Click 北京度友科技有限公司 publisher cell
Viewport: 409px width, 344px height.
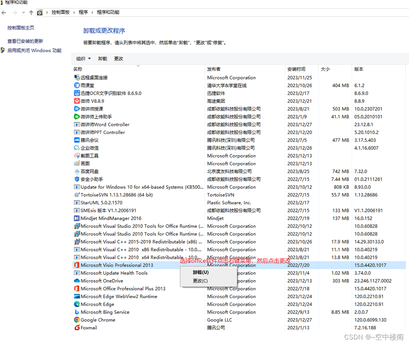(x=229, y=172)
